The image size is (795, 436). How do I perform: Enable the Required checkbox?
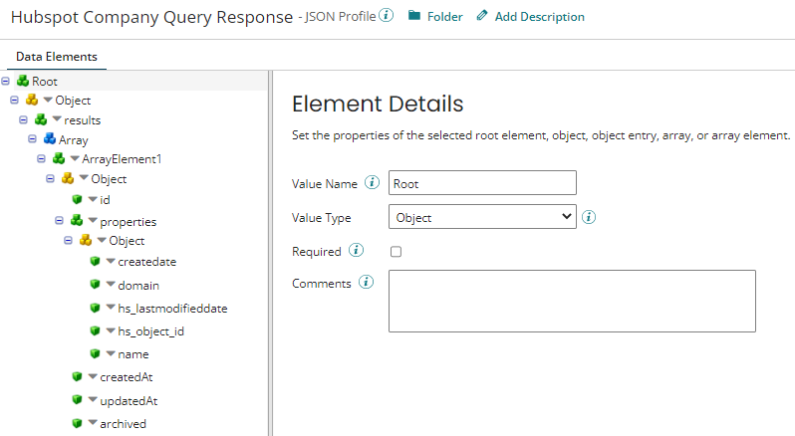(396, 252)
